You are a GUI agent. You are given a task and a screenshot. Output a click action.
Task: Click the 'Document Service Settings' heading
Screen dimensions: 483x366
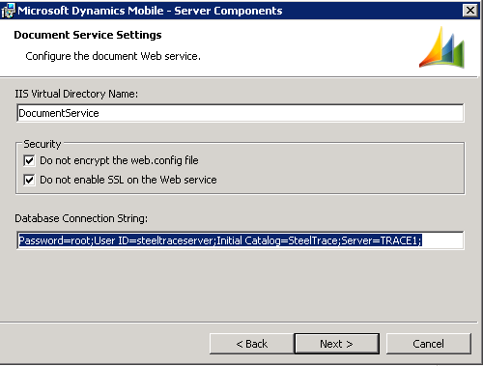(x=88, y=35)
